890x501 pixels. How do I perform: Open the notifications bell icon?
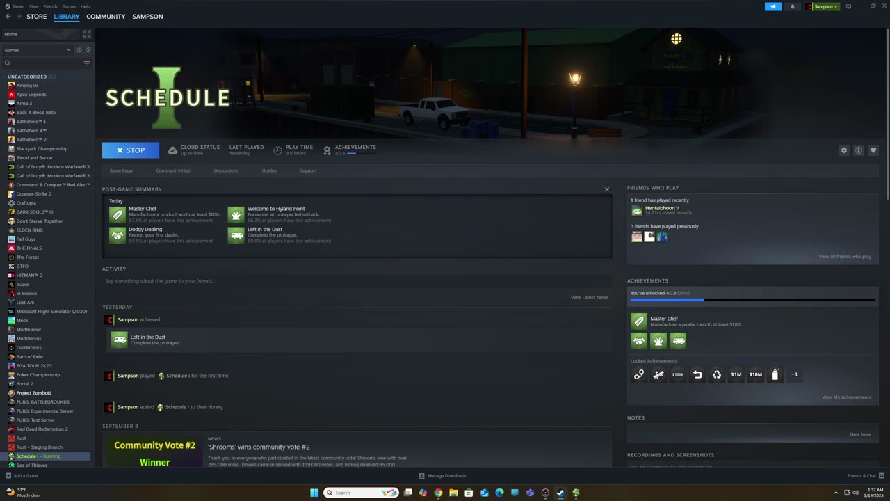[792, 6]
